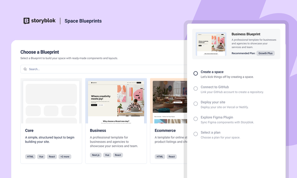
Task: Click 'Deploy your site on Vercel or Netlify' text
Action: tap(225, 107)
